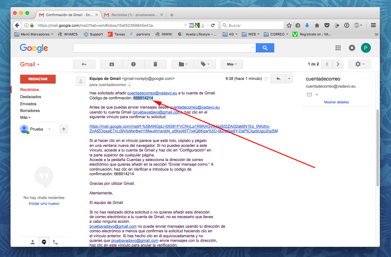This screenshot has width=391, height=257.
Task: Expand Más labels in sidebar
Action: [25, 117]
